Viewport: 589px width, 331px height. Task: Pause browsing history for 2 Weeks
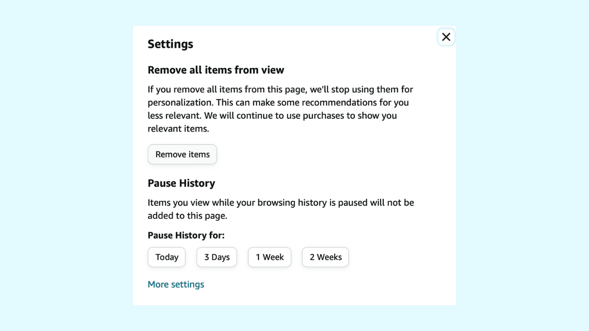(x=325, y=257)
